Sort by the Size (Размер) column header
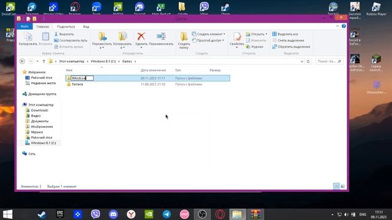The image size is (392, 220). tap(215, 70)
